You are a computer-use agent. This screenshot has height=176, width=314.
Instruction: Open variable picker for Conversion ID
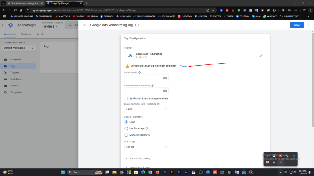[165, 78]
